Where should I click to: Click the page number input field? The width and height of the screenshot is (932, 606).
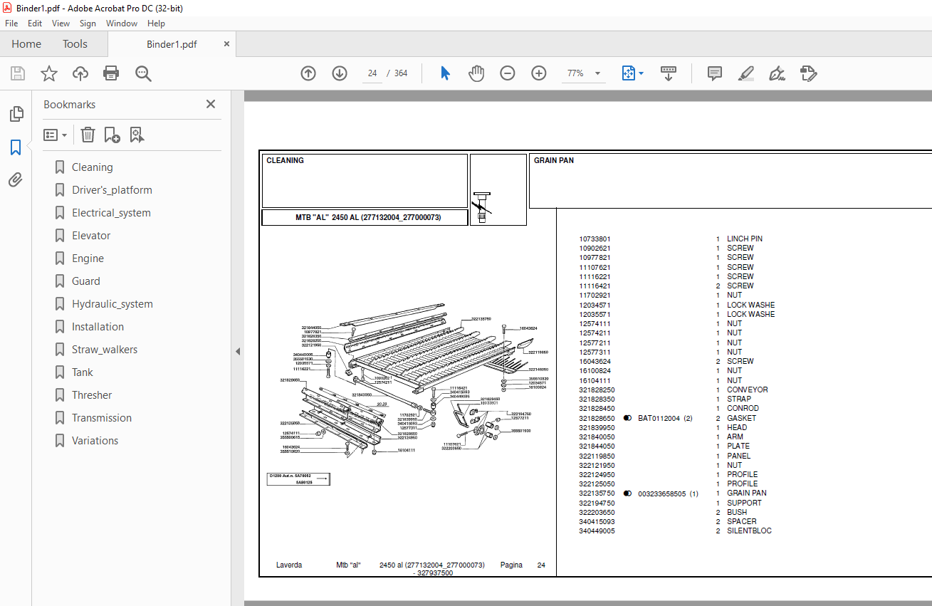(372, 73)
